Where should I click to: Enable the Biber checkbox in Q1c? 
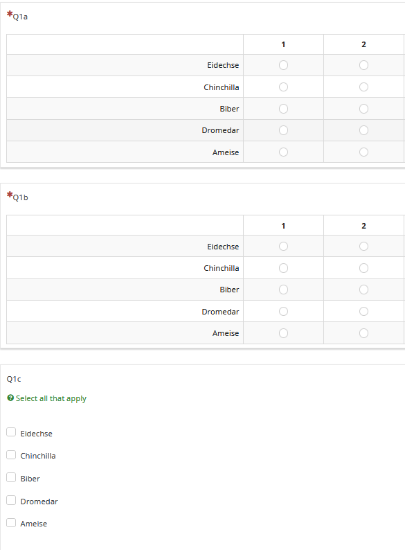[x=11, y=478]
